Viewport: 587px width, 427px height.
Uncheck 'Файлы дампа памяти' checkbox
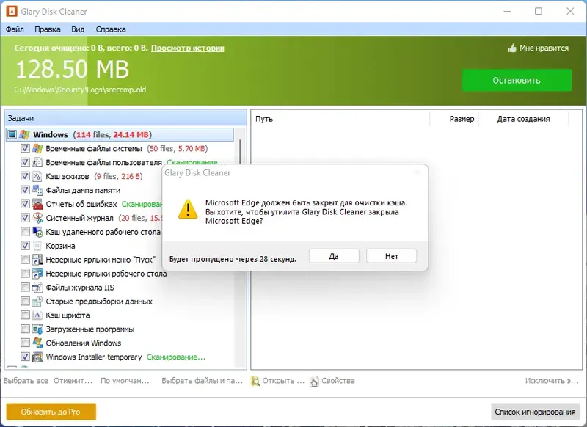(x=25, y=190)
